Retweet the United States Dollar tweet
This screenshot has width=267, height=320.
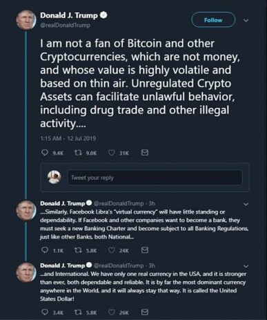78,312
